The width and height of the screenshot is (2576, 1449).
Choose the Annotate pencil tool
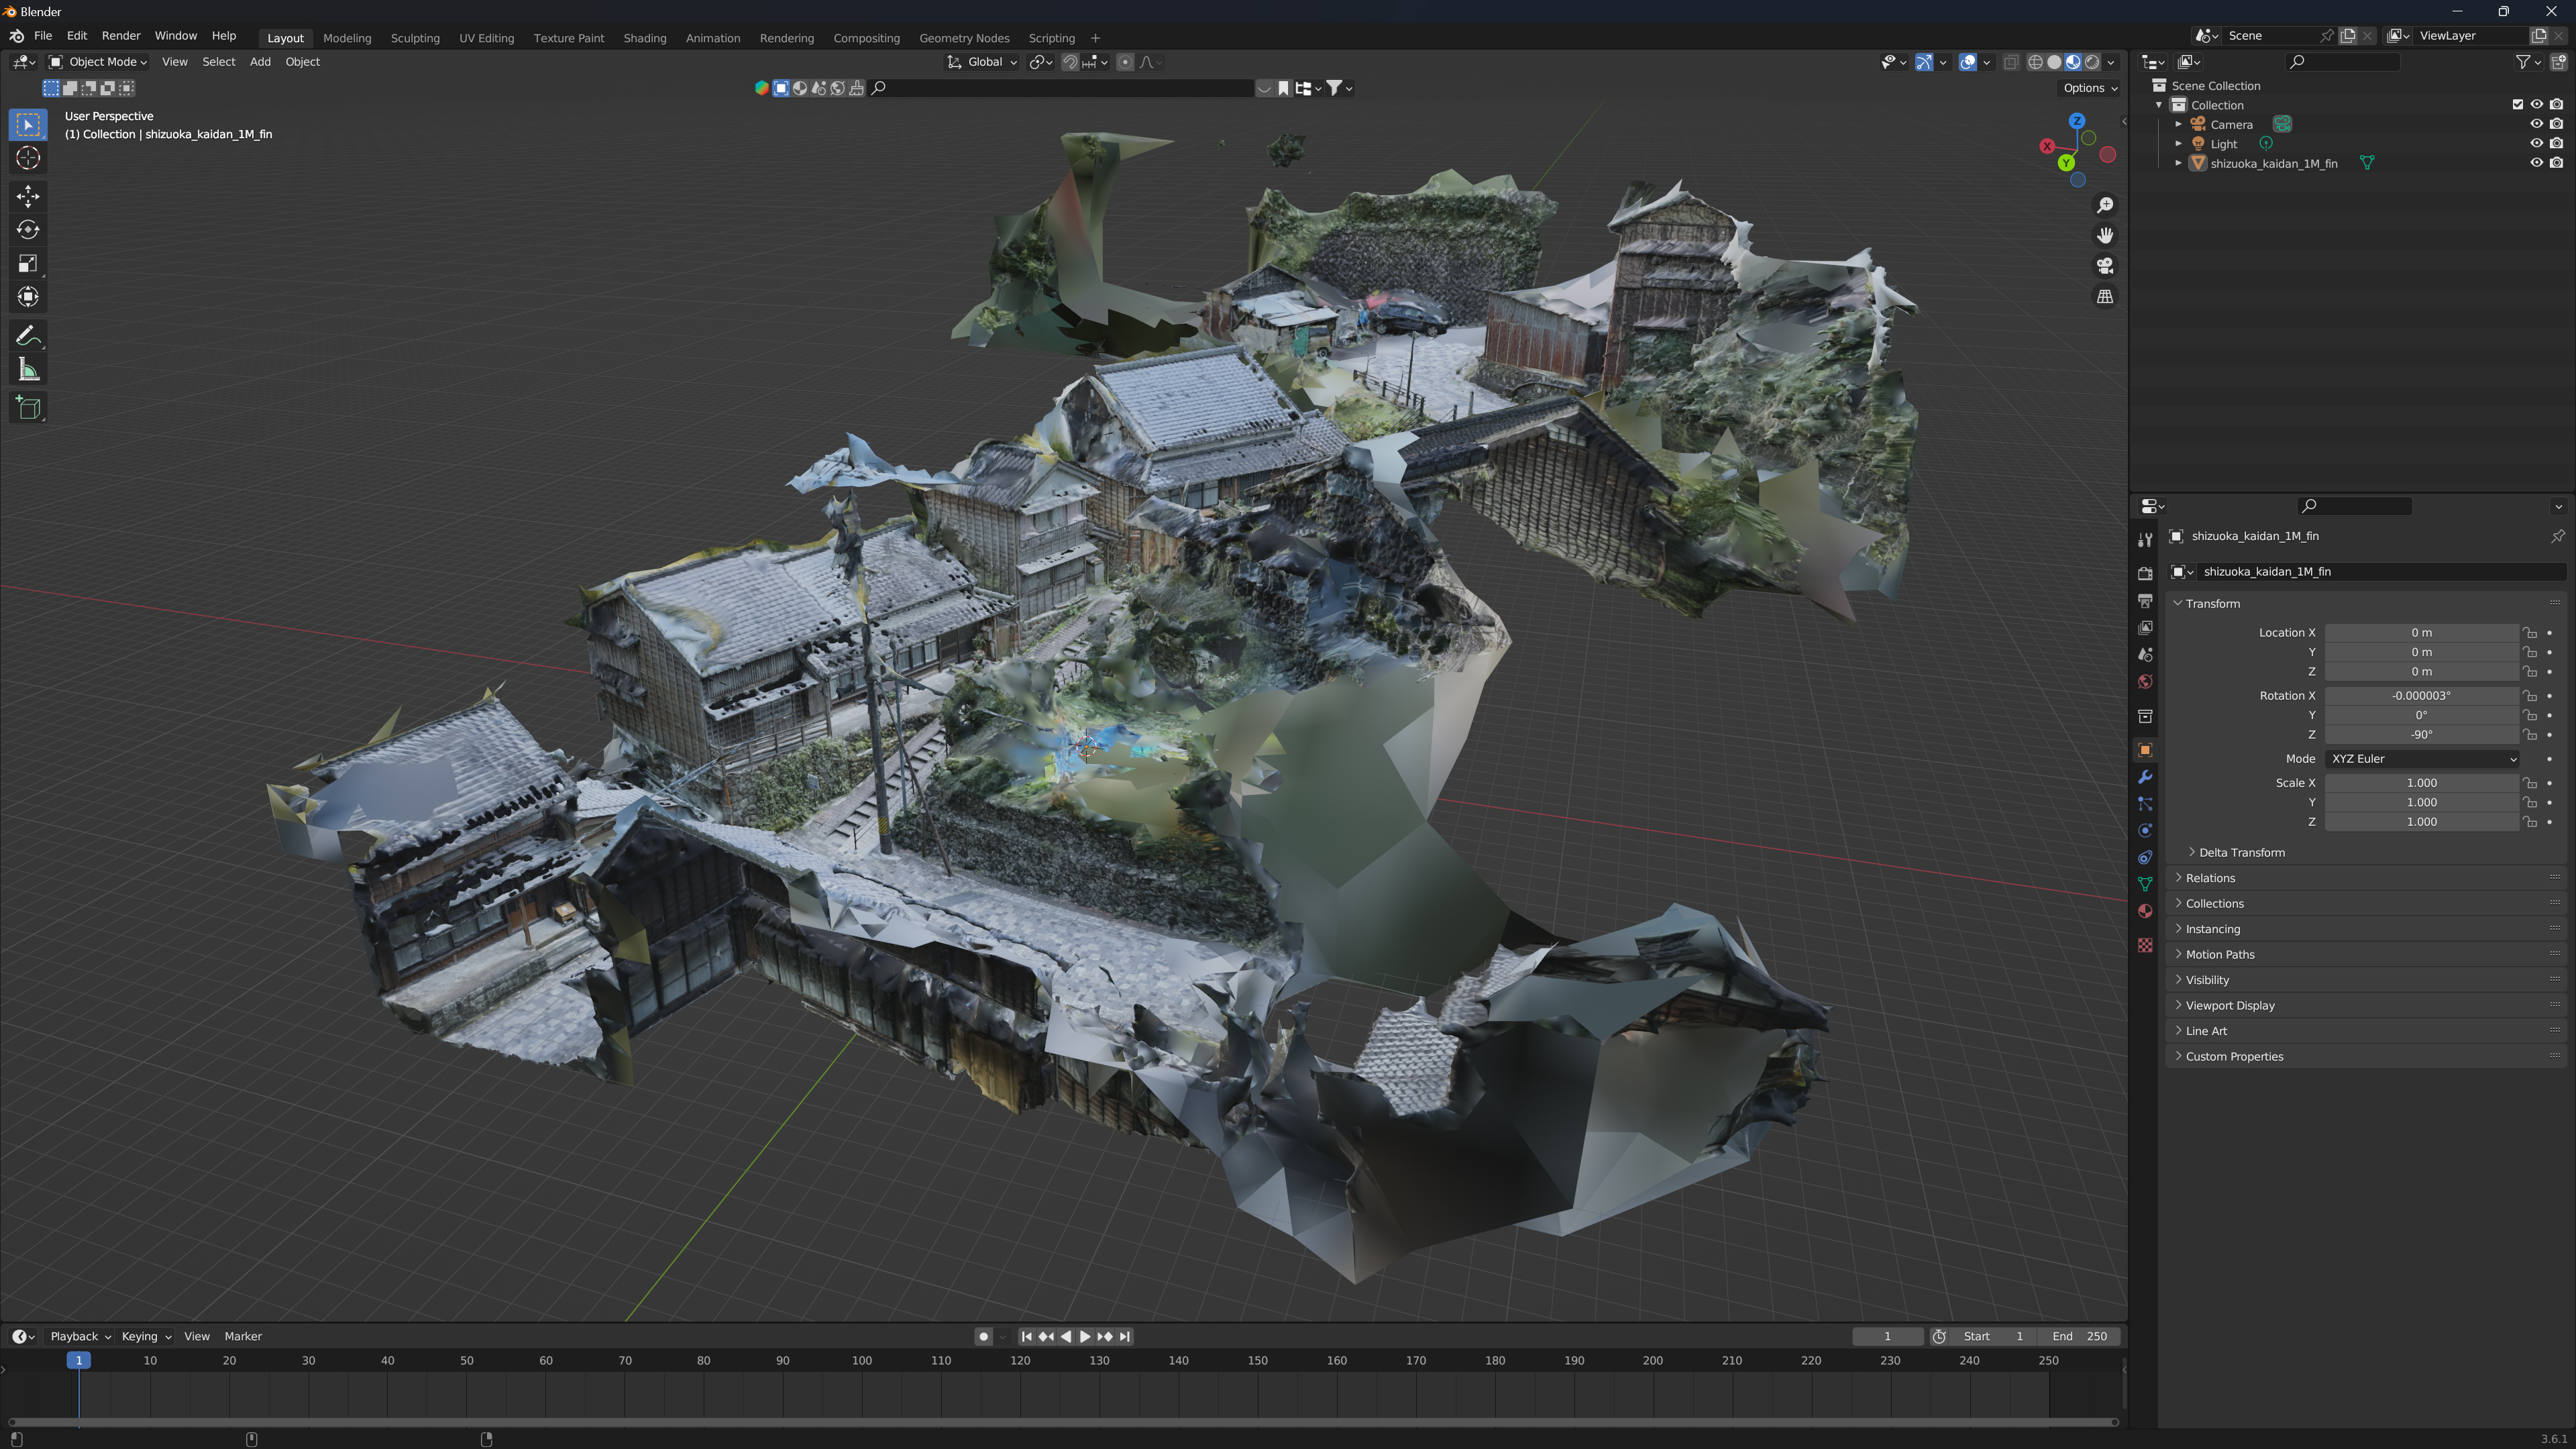point(28,336)
